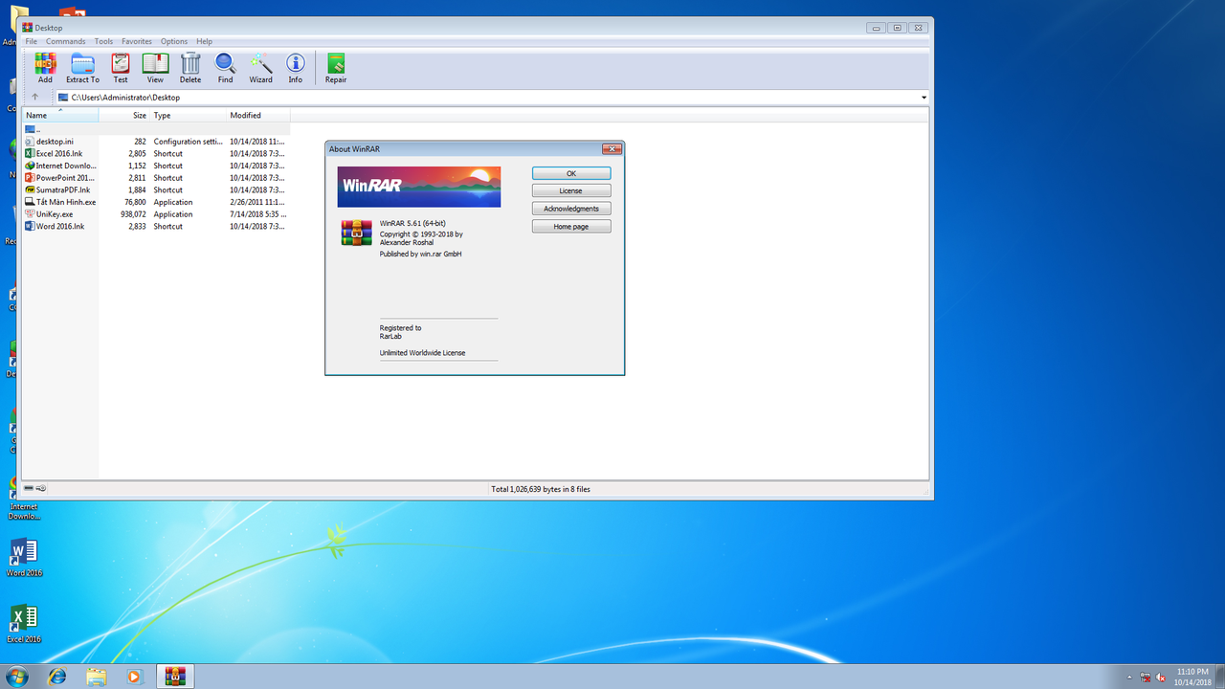Open the Options menu
1225x689 pixels.
[174, 41]
